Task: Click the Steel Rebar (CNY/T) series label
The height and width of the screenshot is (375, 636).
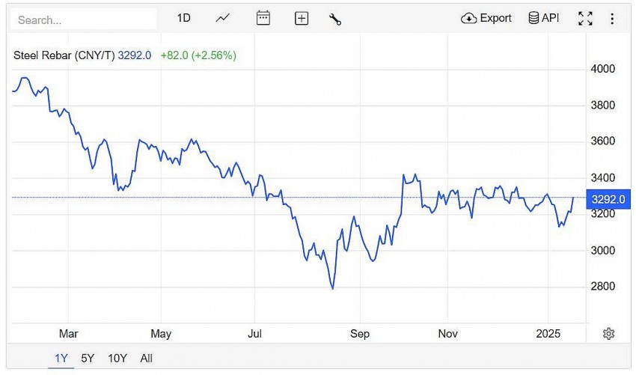Action: tap(64, 55)
